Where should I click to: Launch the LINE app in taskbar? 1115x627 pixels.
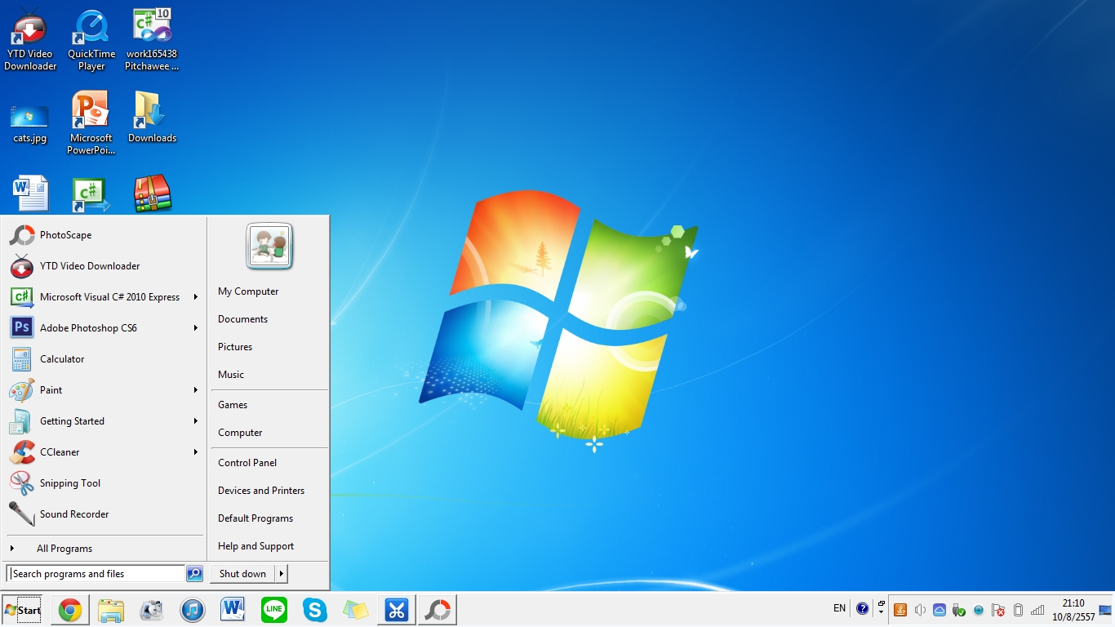pyautogui.click(x=274, y=610)
